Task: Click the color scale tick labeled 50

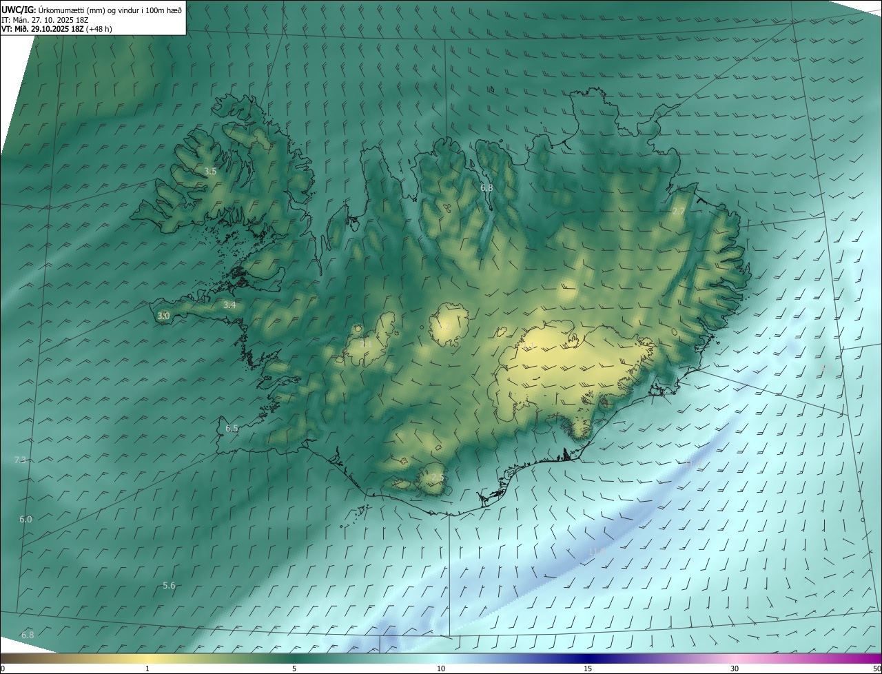Action: [x=876, y=668]
